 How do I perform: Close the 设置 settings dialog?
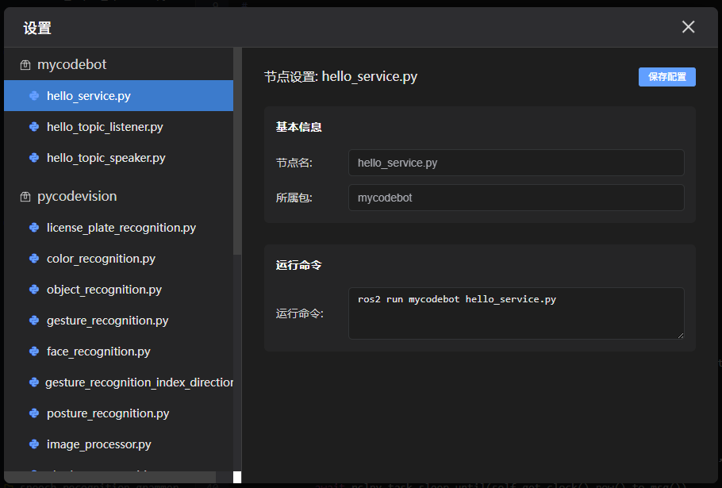(688, 27)
